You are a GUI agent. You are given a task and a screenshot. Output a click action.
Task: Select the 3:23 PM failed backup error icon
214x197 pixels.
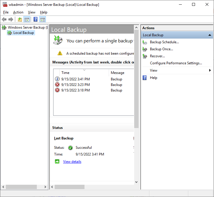(x=57, y=85)
